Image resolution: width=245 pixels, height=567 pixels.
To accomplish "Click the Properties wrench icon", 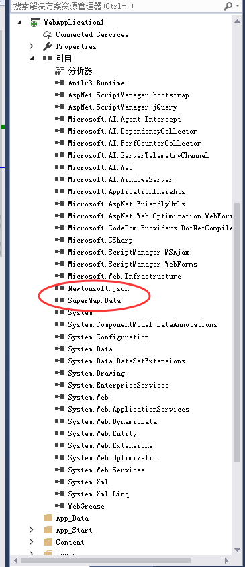I will click(48, 46).
